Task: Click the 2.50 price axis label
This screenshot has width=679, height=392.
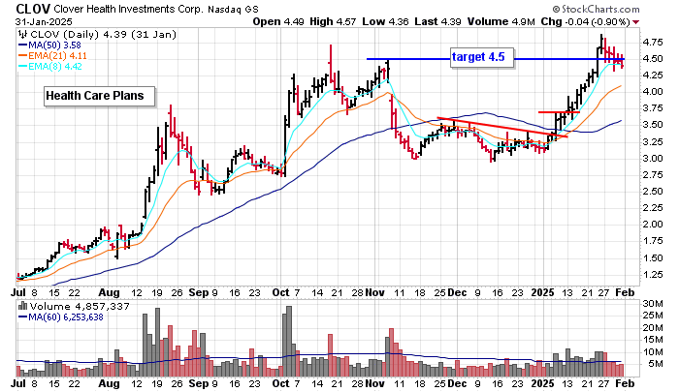Action: [x=653, y=191]
